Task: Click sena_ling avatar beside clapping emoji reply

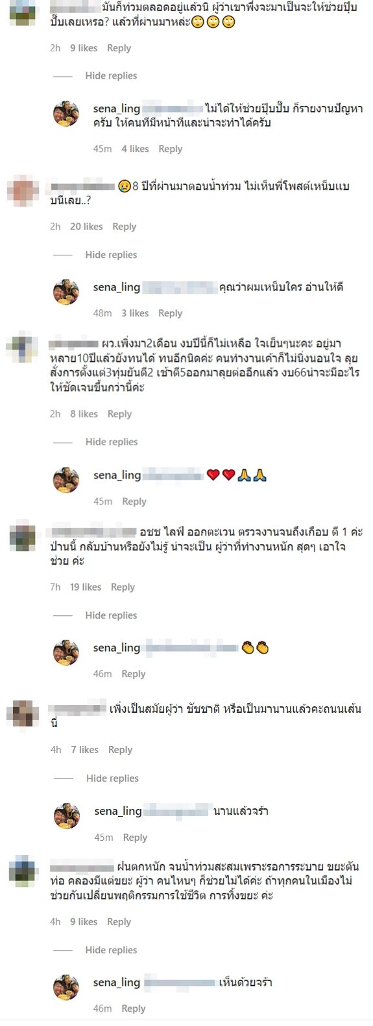Action: pyautogui.click(x=66, y=652)
